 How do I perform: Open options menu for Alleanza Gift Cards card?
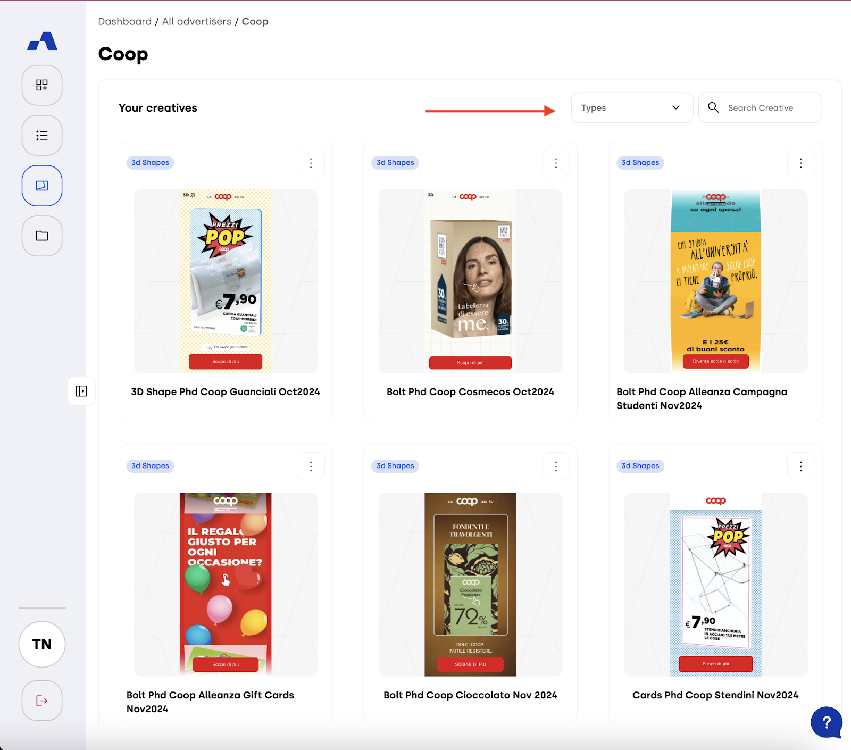311,466
